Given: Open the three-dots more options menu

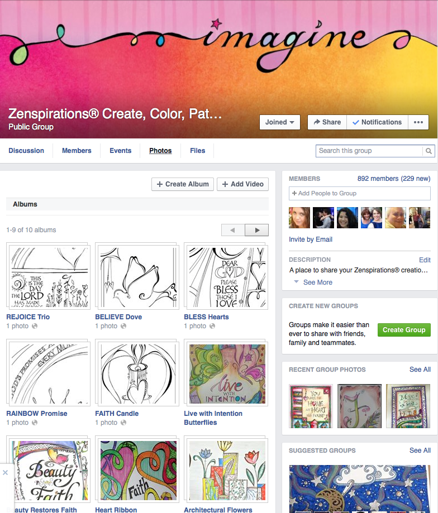Looking at the screenshot, I should pyautogui.click(x=418, y=122).
